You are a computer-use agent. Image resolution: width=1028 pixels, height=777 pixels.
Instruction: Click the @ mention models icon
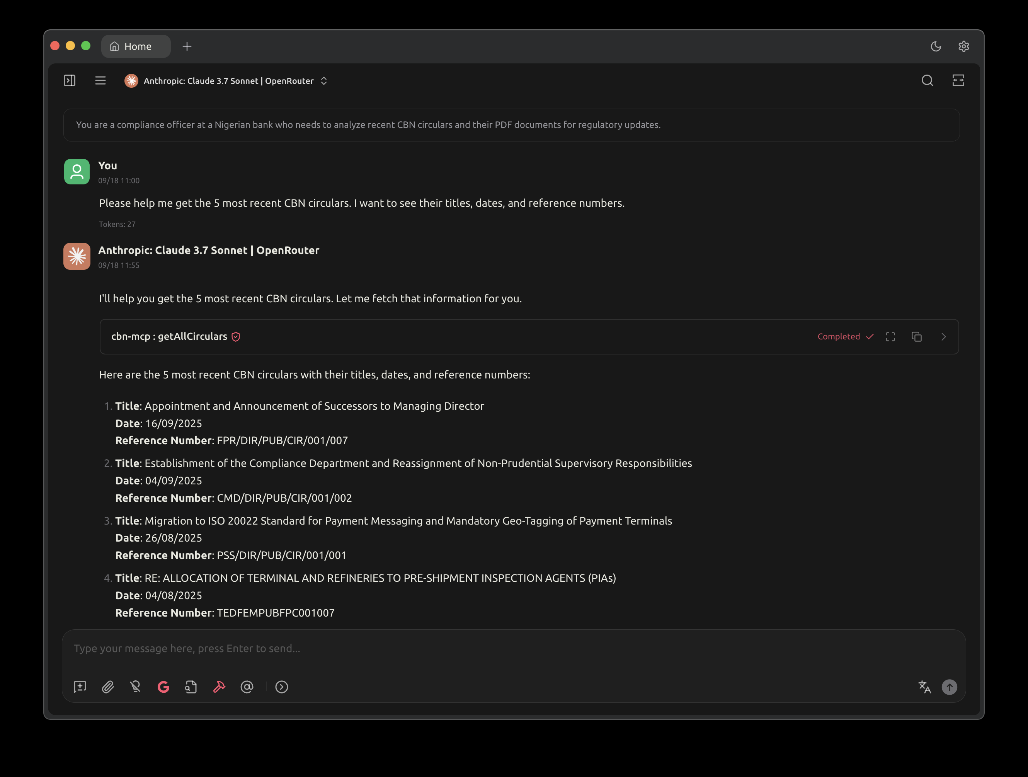[x=247, y=687]
